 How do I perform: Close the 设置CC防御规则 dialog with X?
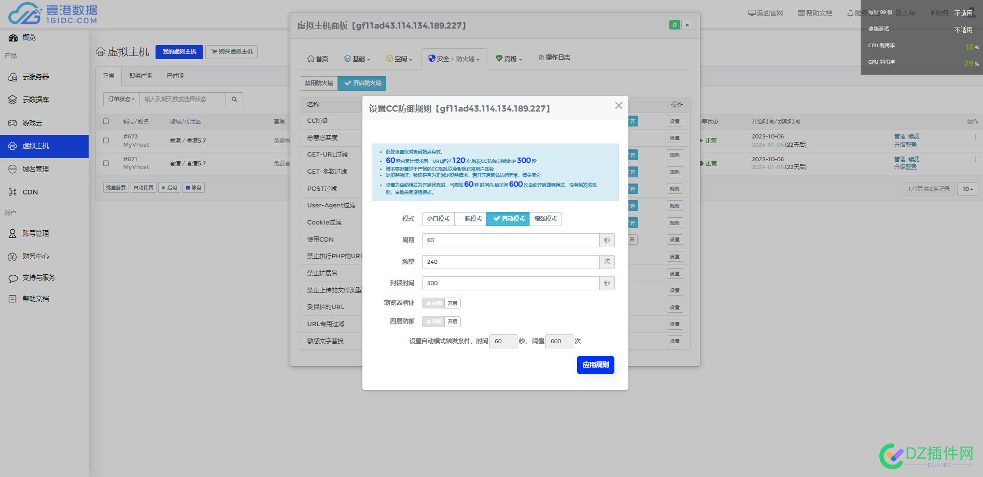coord(619,105)
